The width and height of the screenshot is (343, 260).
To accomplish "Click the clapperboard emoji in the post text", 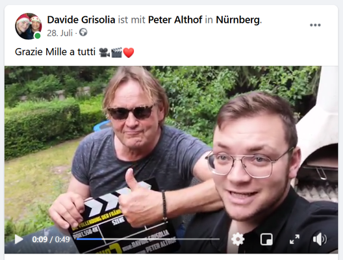I will click(116, 53).
